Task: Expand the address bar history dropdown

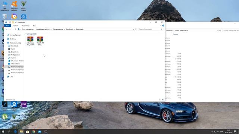Action: [133, 29]
